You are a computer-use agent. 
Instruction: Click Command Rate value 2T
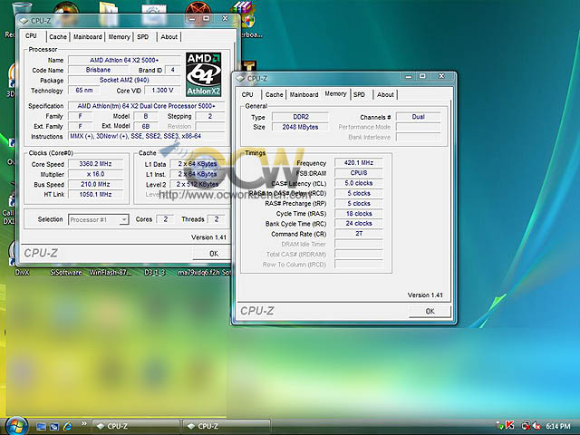pos(359,234)
